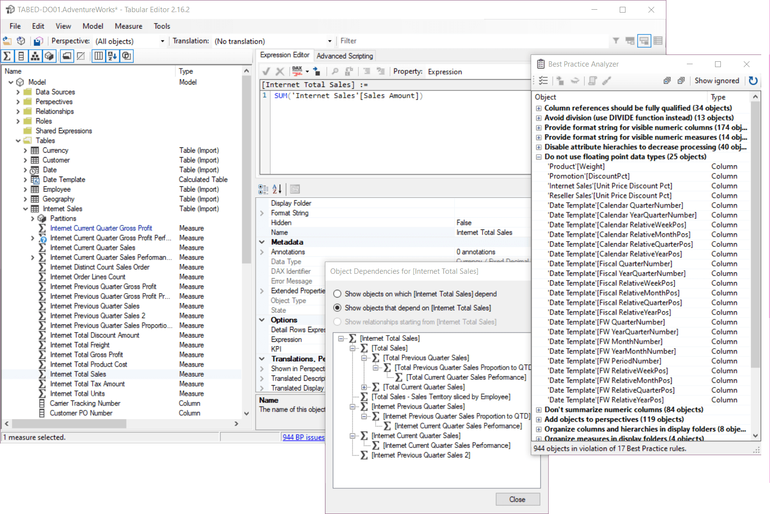Click the manage rules checklist icon in Best Practice Analyzer

tap(543, 81)
